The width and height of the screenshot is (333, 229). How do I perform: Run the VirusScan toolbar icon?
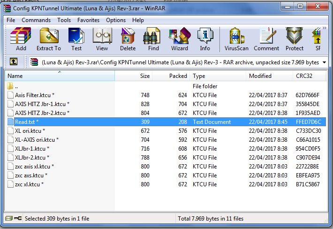(x=236, y=36)
